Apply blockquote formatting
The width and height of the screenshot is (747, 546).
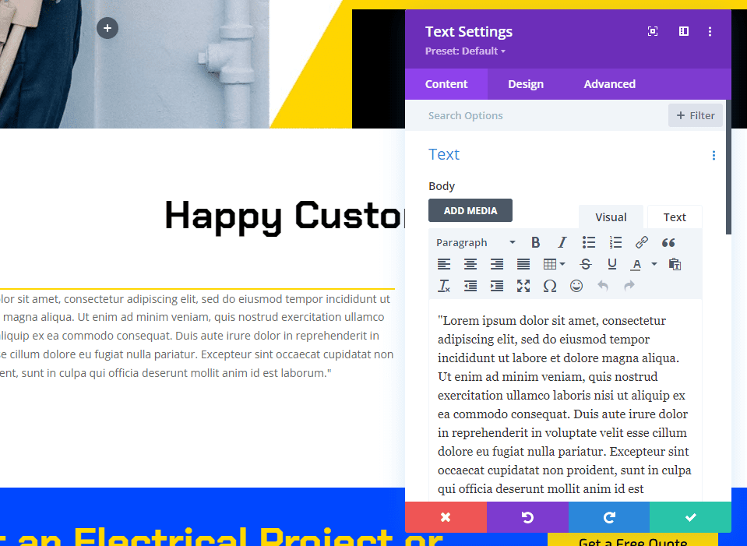(668, 242)
